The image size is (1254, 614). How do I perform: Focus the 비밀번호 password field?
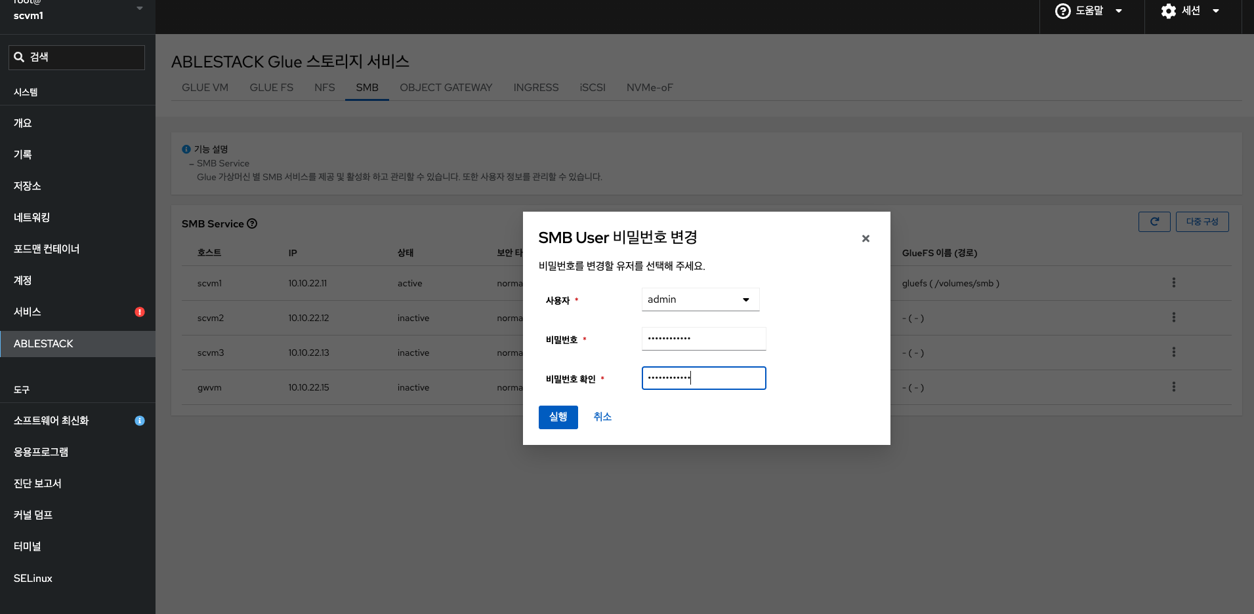tap(703, 339)
